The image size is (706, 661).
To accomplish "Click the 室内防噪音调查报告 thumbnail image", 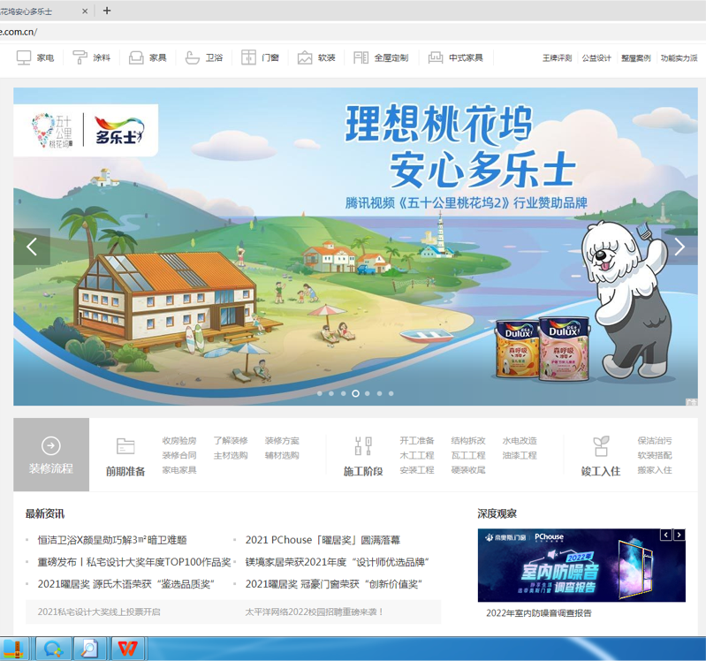I will click(581, 565).
